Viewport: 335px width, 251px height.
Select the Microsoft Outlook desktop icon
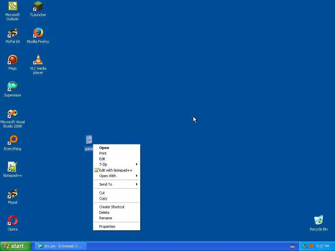point(13,11)
